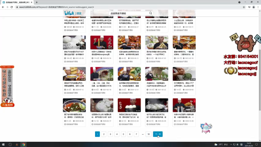Click the brown bear mascot sticker
Viewport: 261px width, 147px height.
[246, 43]
